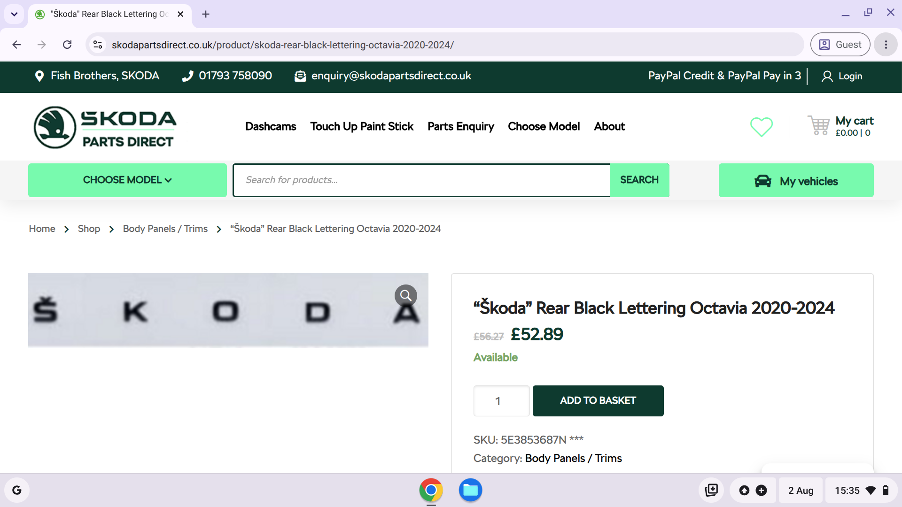Click the Available stock status text
The width and height of the screenshot is (902, 507).
click(x=496, y=357)
